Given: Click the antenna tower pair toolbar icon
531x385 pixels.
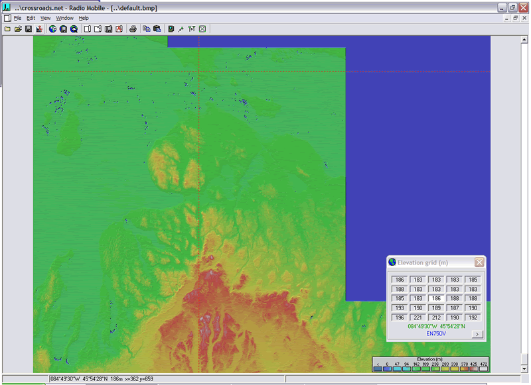Looking at the screenshot, I should click(192, 29).
